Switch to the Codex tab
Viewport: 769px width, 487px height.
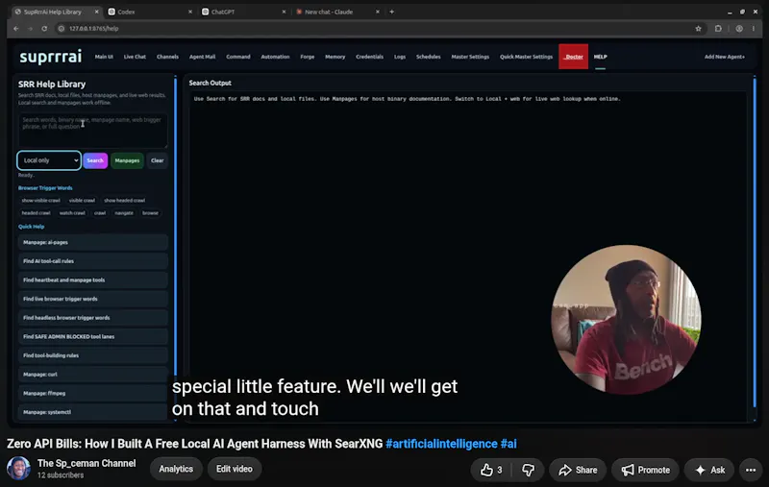point(150,12)
